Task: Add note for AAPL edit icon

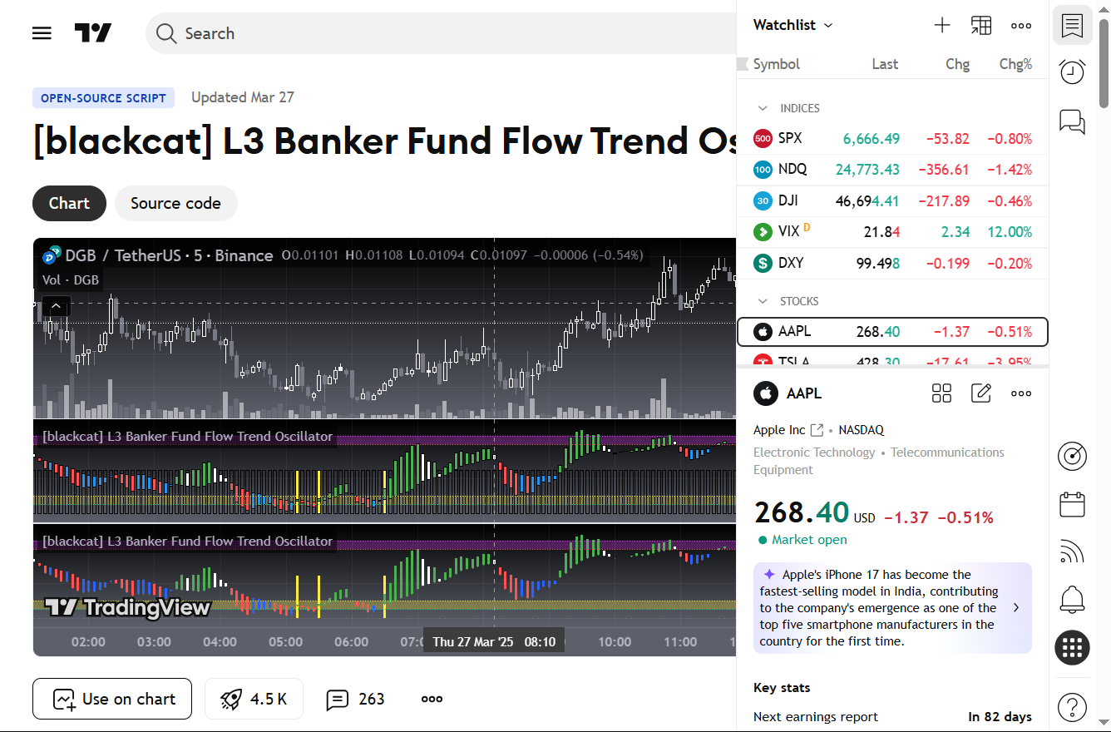Action: pos(981,393)
